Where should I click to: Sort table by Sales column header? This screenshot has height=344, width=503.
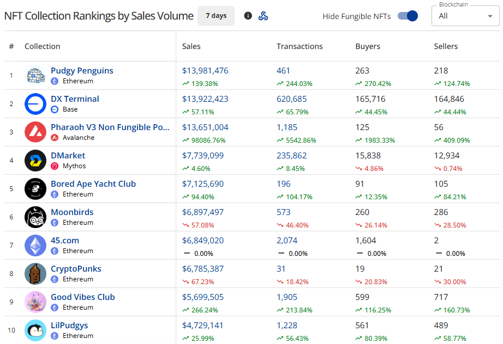pyautogui.click(x=191, y=46)
